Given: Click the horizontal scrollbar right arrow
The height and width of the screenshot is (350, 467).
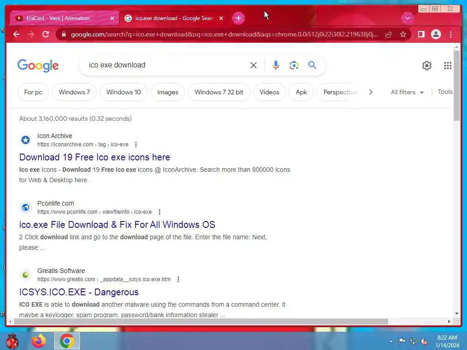Looking at the screenshot, I should point(449,321).
